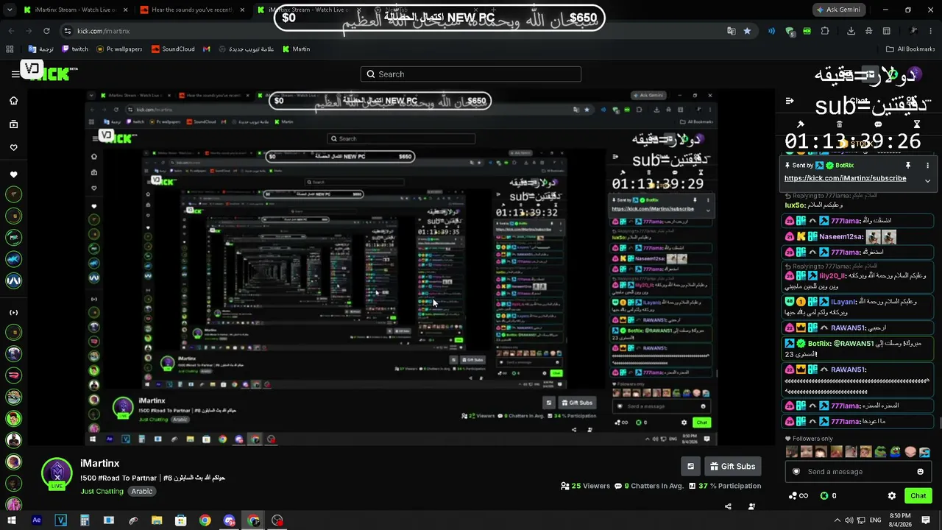Bookmark page with star icon
This screenshot has width=942, height=530.
[747, 31]
